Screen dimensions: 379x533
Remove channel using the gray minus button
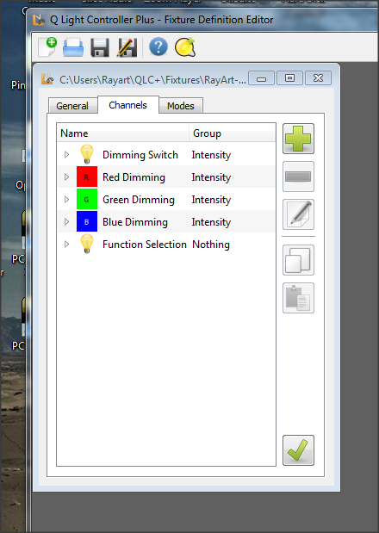pos(298,177)
